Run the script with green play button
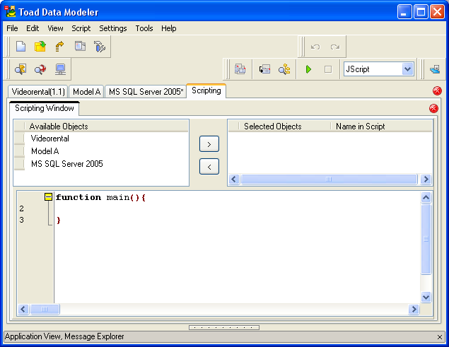Image resolution: width=449 pixels, height=347 pixels. point(308,69)
